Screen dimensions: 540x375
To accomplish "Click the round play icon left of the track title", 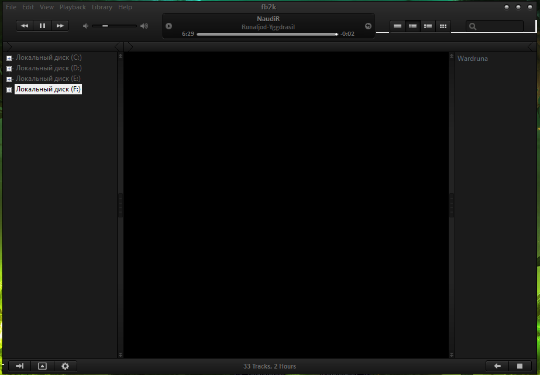I will coord(169,26).
